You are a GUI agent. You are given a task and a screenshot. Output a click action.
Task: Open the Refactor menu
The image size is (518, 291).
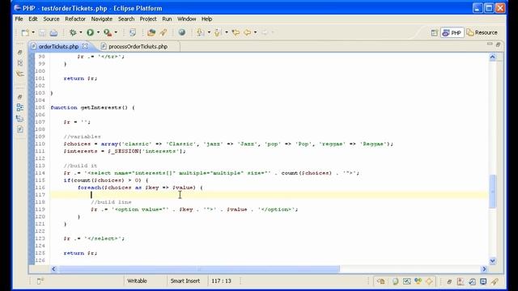point(75,19)
